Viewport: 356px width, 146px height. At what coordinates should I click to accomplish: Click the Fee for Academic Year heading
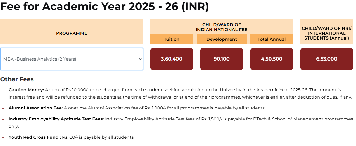tap(104, 7)
